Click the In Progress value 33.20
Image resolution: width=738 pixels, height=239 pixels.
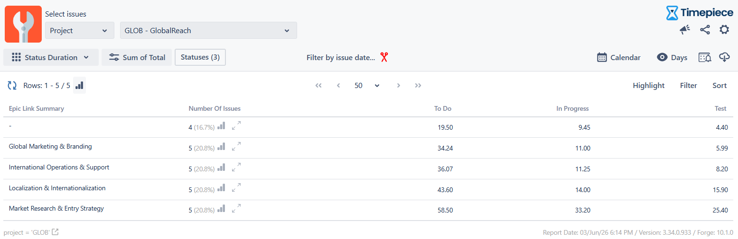(x=582, y=210)
